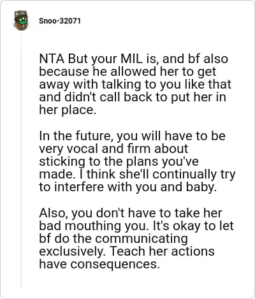Click the line 'bf do the communicating'
Image resolution: width=255 pixels, height=299 pixels.
tap(113, 238)
